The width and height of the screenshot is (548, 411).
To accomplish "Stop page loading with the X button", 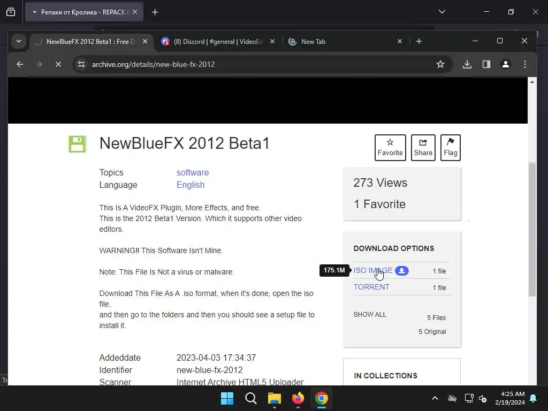I will pos(58,64).
